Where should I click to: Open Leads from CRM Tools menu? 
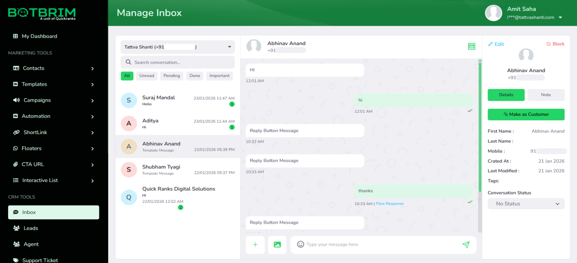coord(31,228)
